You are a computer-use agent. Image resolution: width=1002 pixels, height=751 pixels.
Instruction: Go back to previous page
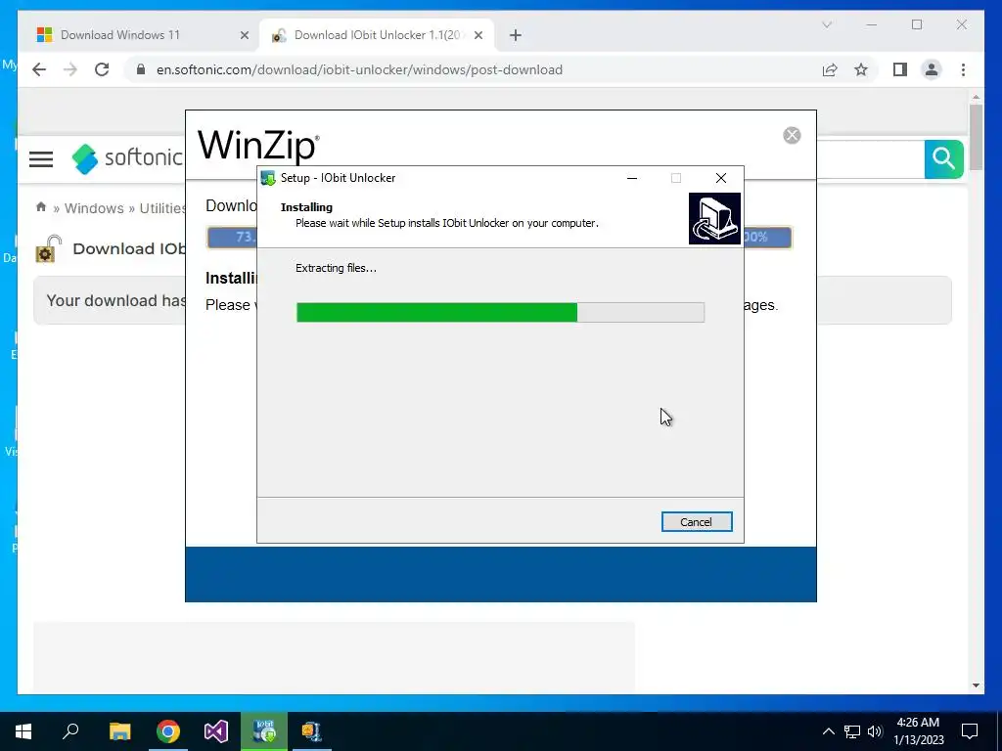(x=39, y=69)
